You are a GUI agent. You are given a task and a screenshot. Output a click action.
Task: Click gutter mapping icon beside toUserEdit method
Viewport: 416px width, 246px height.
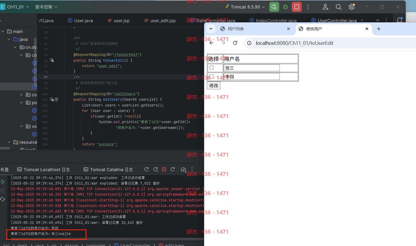pyautogui.click(x=52, y=60)
